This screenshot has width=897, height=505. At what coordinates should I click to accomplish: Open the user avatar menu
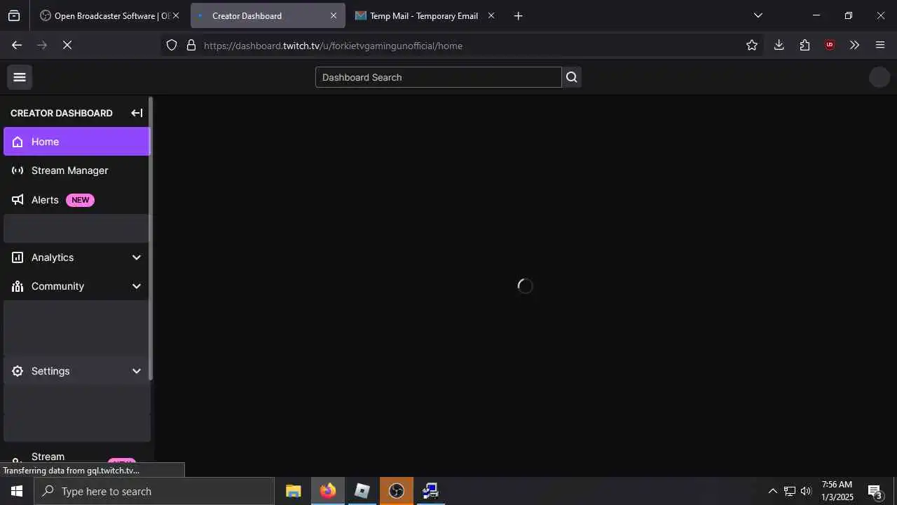click(879, 77)
